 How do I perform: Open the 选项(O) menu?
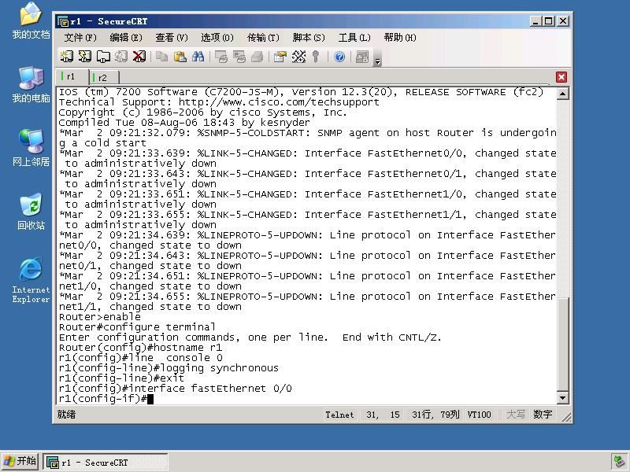coord(217,38)
